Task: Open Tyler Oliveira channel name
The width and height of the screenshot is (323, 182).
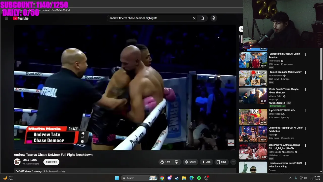Action: [x=274, y=61]
